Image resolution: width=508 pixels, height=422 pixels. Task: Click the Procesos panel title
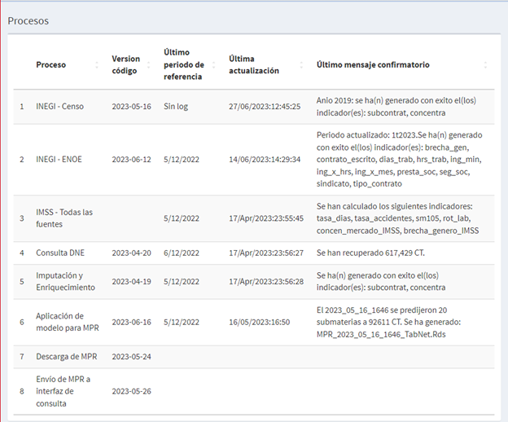28,20
